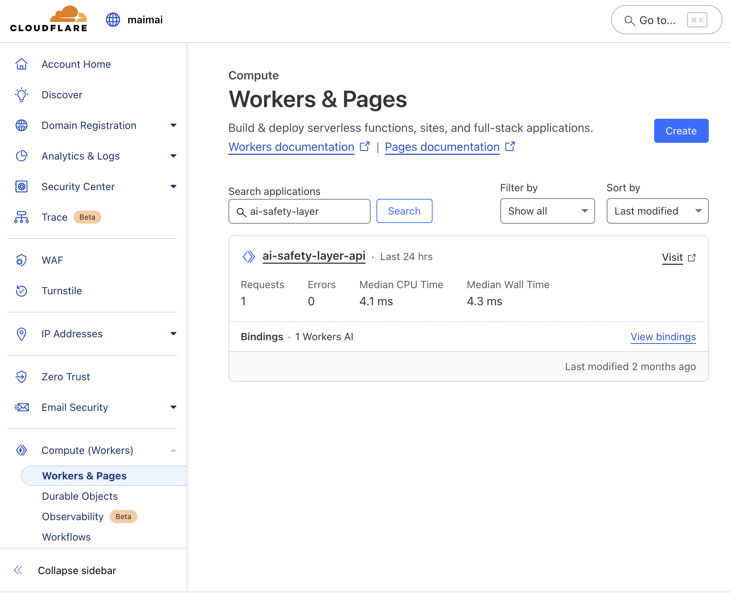
Task: Open the Filter by Show all dropdown
Action: pos(547,211)
